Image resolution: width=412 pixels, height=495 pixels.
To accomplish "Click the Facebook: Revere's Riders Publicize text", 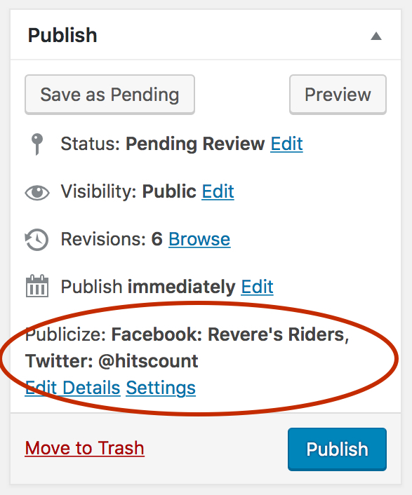I will [x=230, y=334].
